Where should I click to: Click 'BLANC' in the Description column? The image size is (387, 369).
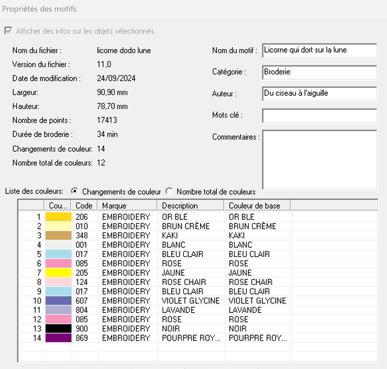click(x=174, y=245)
